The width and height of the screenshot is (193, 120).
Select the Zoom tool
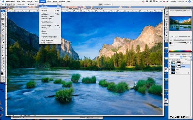coord(3,69)
